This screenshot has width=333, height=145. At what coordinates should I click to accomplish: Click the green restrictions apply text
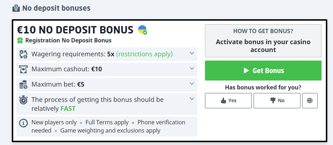pyautogui.click(x=145, y=54)
